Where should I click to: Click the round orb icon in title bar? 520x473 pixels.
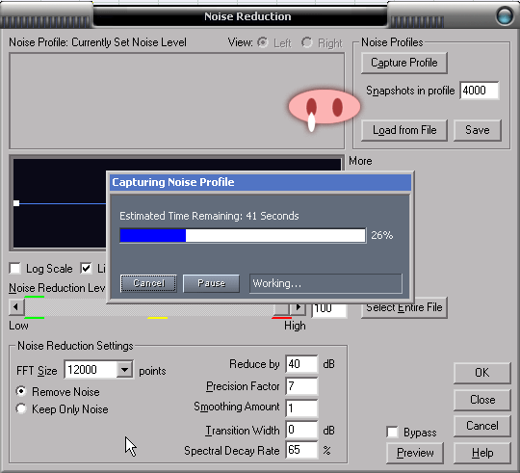[x=505, y=15]
